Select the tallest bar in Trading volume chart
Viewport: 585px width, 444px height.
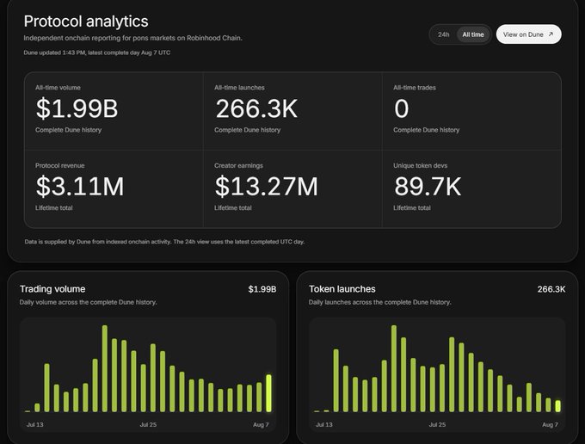click(x=105, y=368)
